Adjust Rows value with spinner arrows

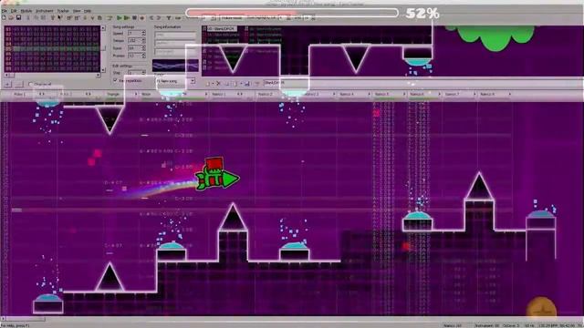pyautogui.click(x=143, y=48)
